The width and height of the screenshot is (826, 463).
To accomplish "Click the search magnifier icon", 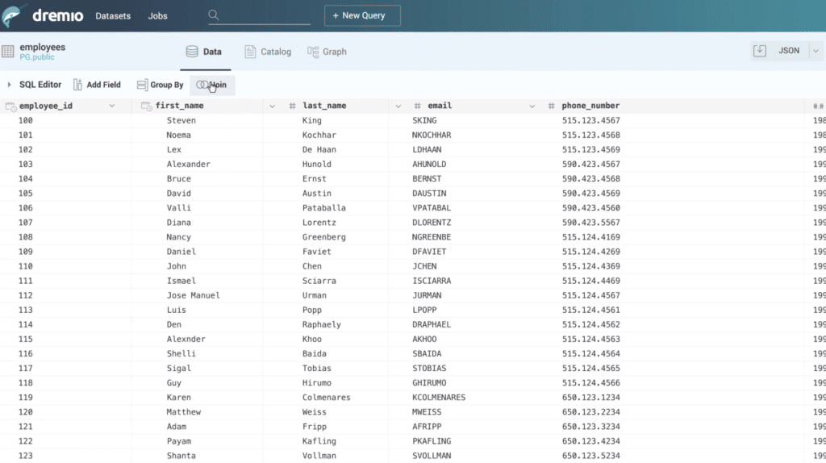I will tap(213, 15).
